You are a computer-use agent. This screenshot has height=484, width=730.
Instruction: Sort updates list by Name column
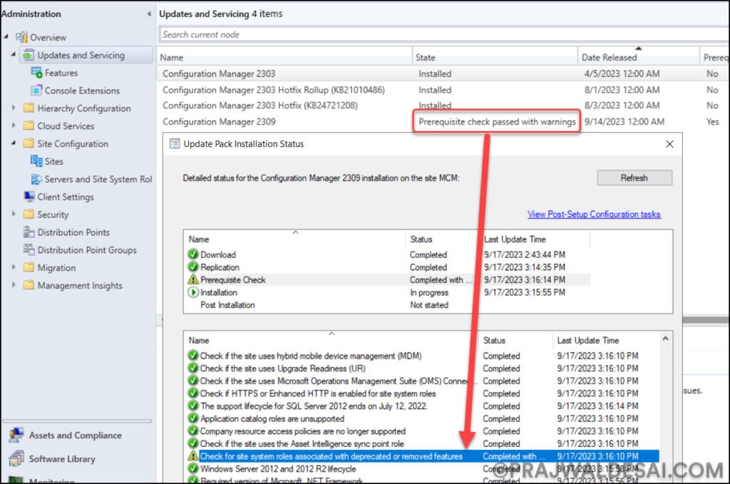(284, 57)
